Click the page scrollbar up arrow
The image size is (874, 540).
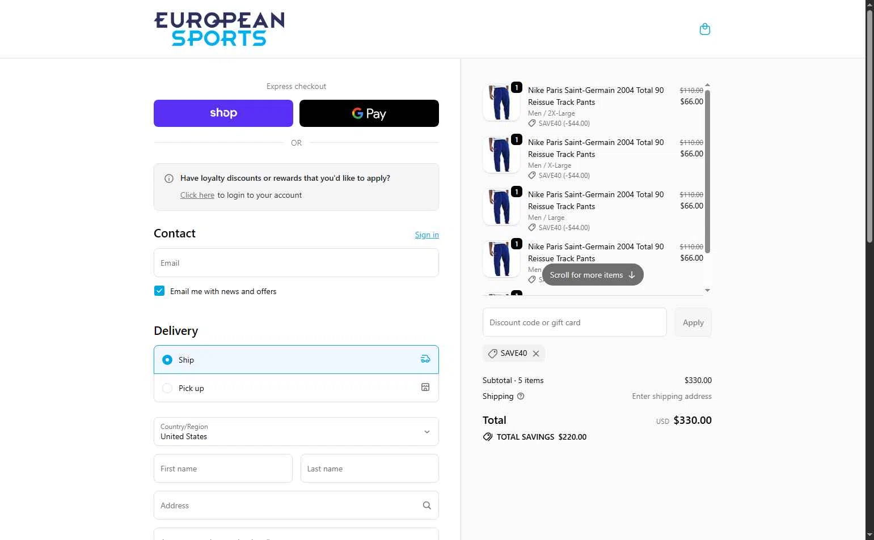tap(869, 5)
